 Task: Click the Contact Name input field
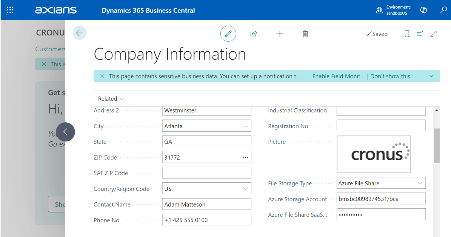206,204
